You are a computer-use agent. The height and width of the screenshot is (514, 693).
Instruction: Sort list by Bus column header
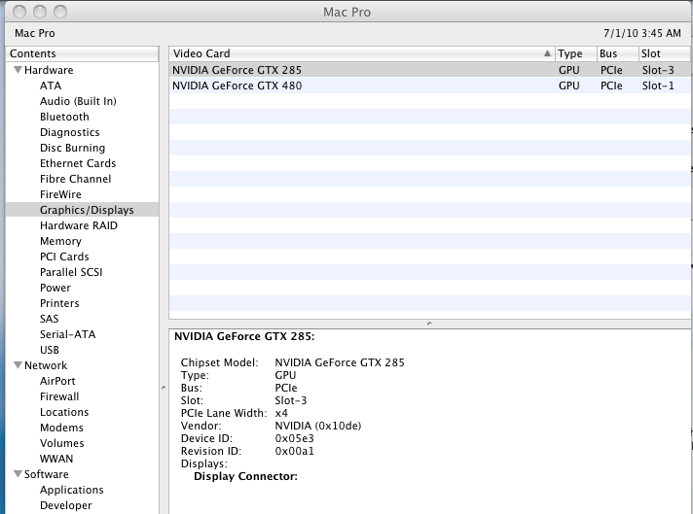(618, 53)
